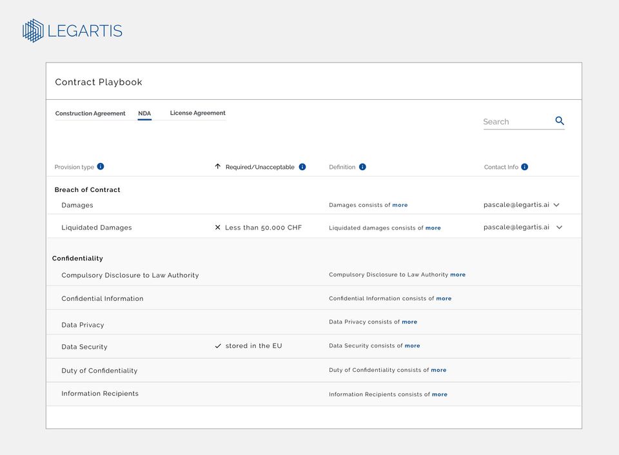Click more link for Duty of Confidentiality
The image size is (619, 455).
(x=438, y=370)
